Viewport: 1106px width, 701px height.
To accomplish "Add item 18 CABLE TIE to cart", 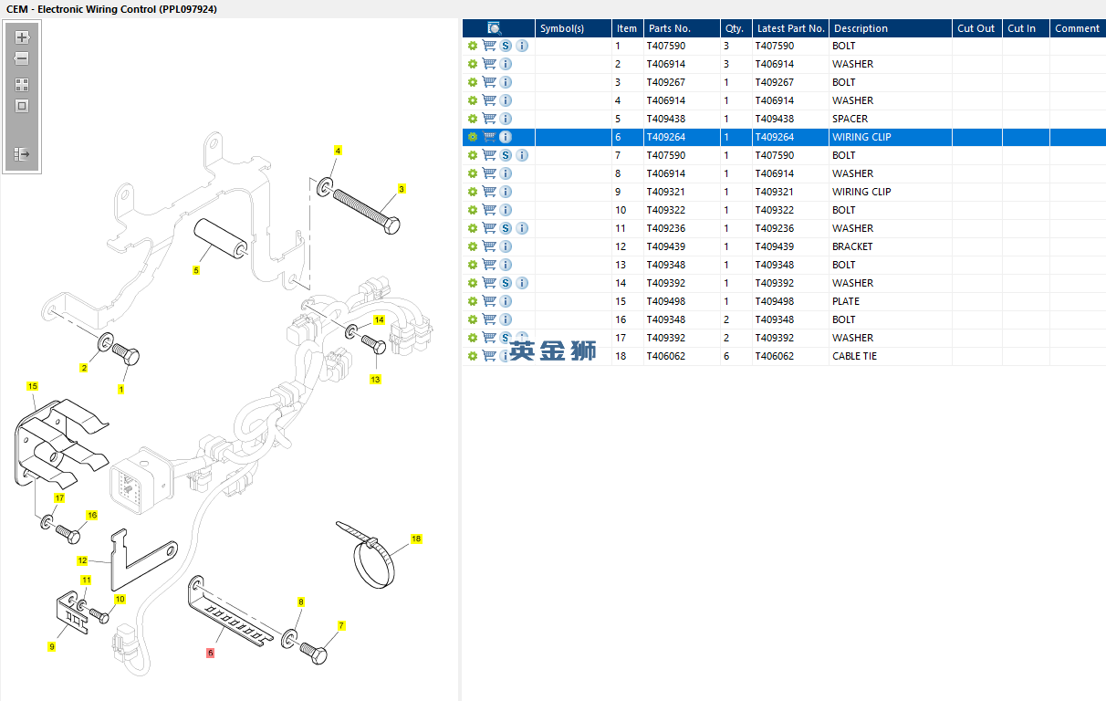I will [489, 356].
